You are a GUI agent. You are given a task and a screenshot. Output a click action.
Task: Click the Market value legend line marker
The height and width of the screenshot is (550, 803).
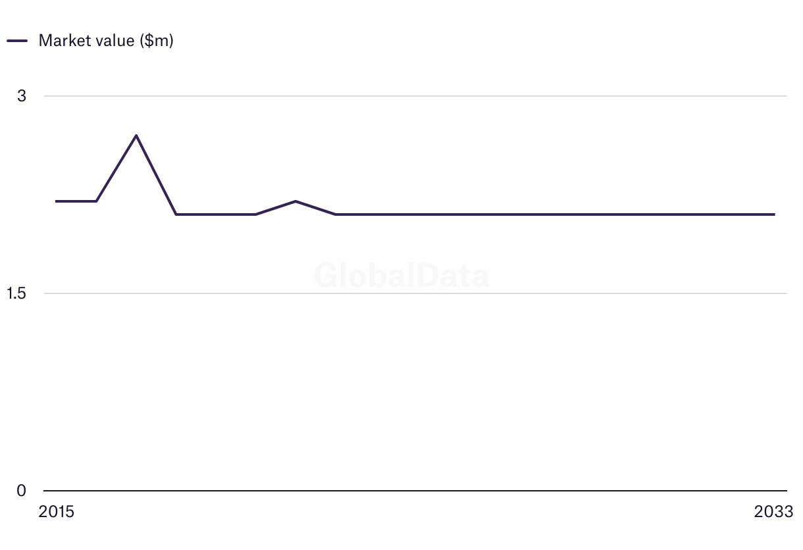pos(17,41)
